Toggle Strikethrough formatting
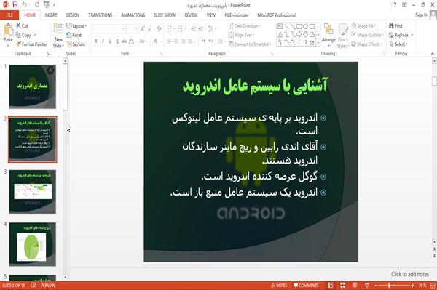 coord(125,41)
